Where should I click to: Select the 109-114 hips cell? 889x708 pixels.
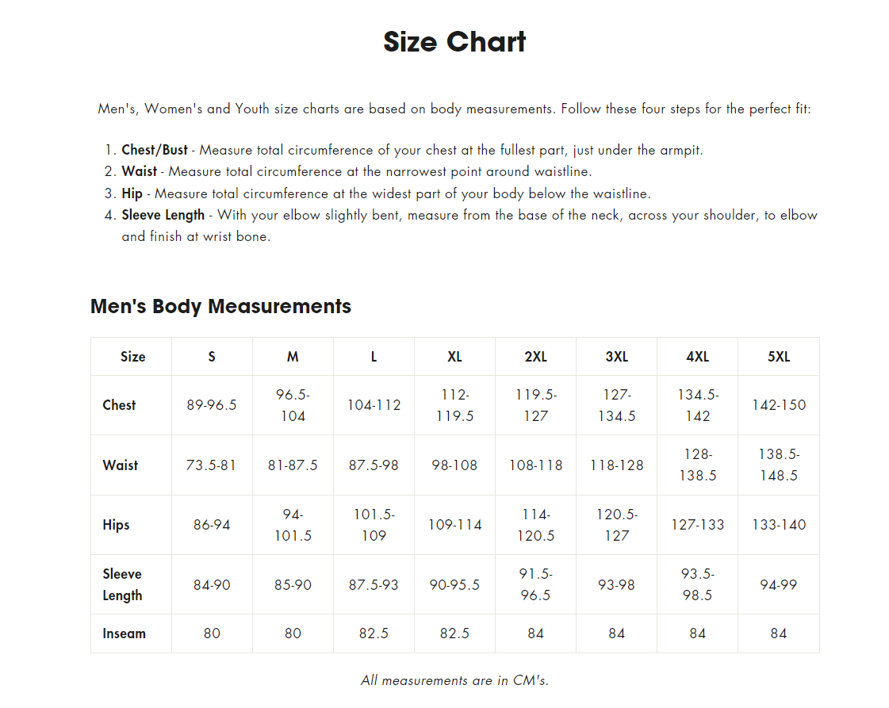coord(454,525)
